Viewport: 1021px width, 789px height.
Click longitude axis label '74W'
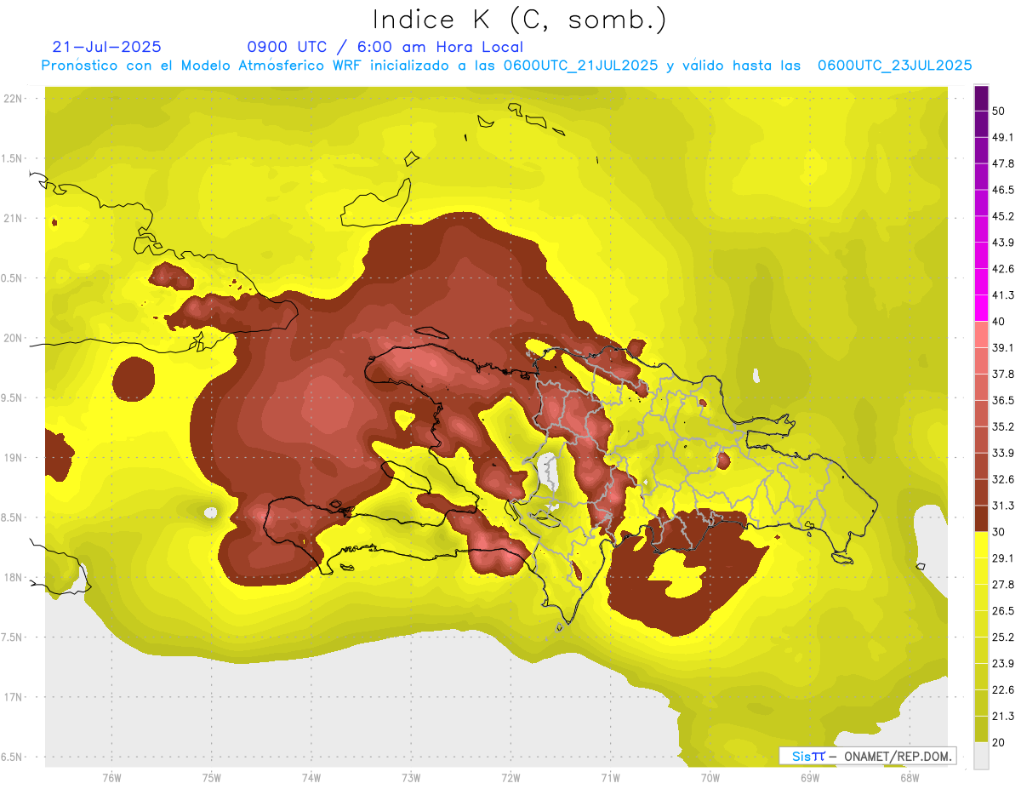311,778
